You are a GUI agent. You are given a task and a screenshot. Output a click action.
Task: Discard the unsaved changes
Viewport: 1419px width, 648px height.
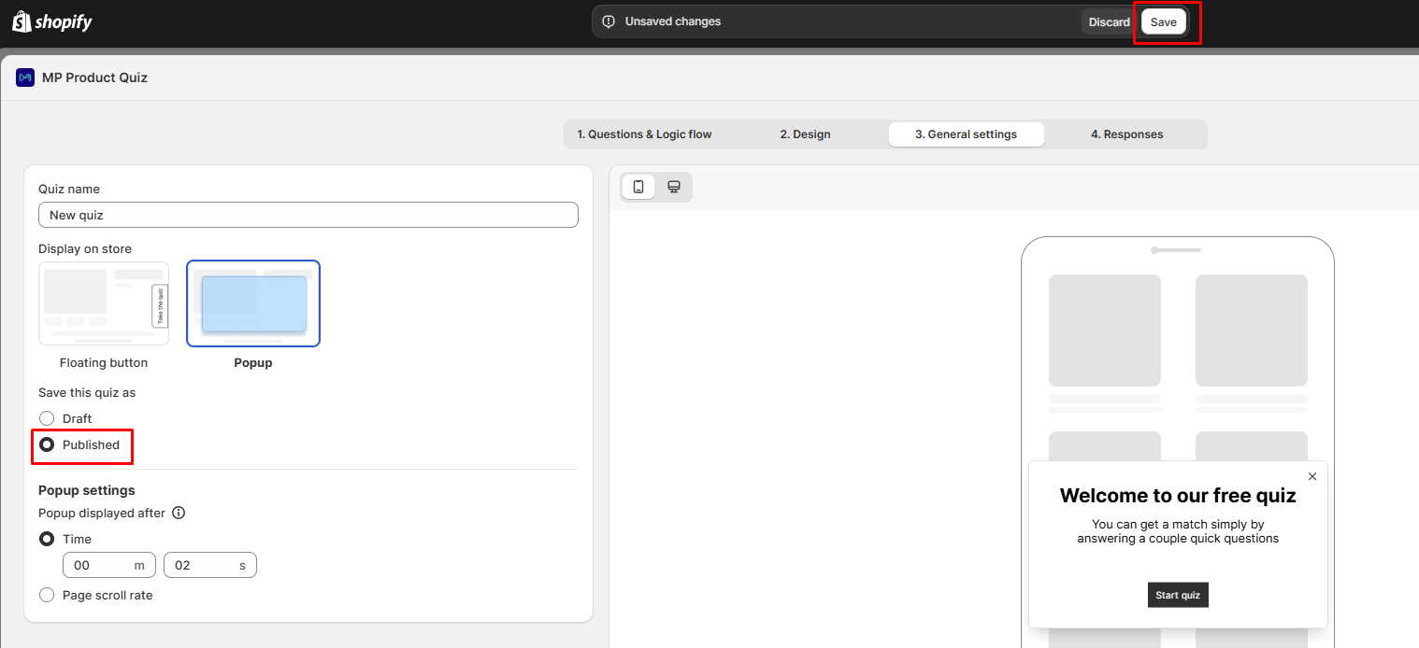[x=1109, y=21]
